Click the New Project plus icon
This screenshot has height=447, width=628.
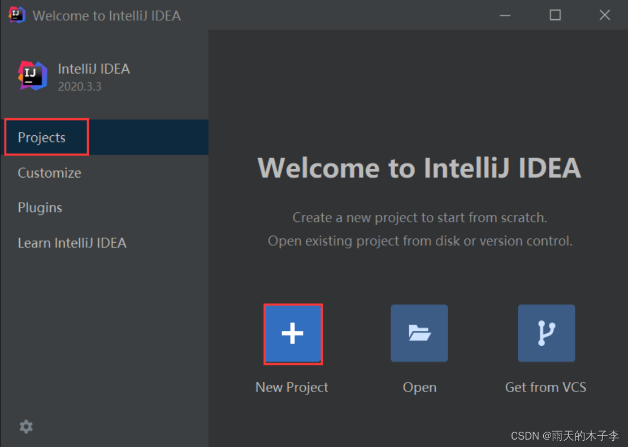coord(293,333)
